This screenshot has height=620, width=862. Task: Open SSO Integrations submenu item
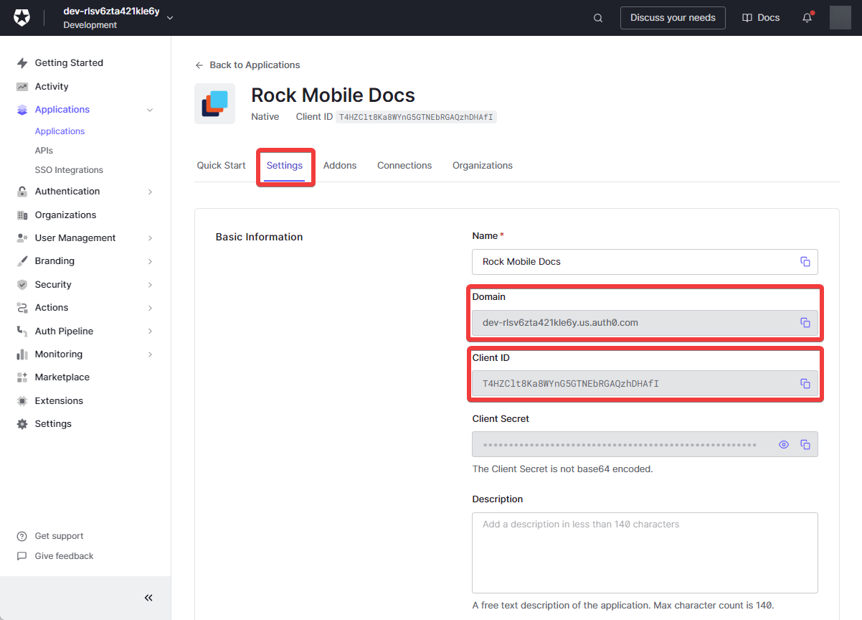point(69,170)
